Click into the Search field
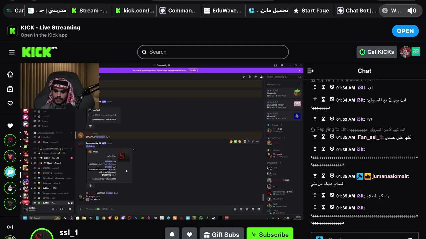This screenshot has height=239, width=426. click(x=213, y=52)
